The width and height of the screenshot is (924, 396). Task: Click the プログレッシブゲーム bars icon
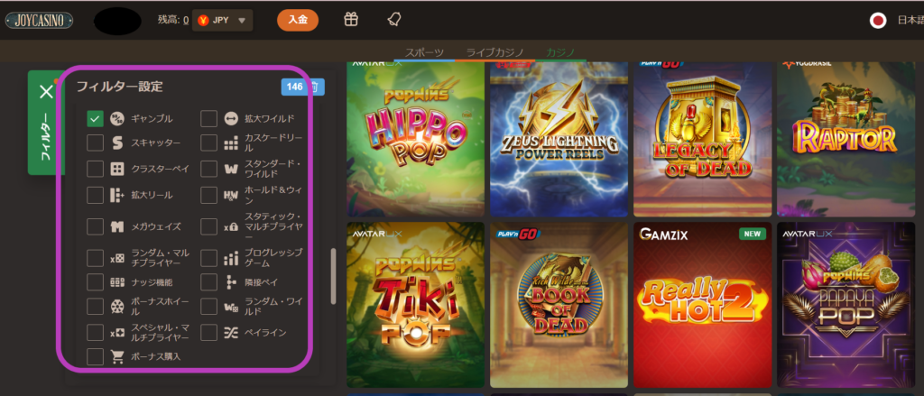[x=231, y=258]
